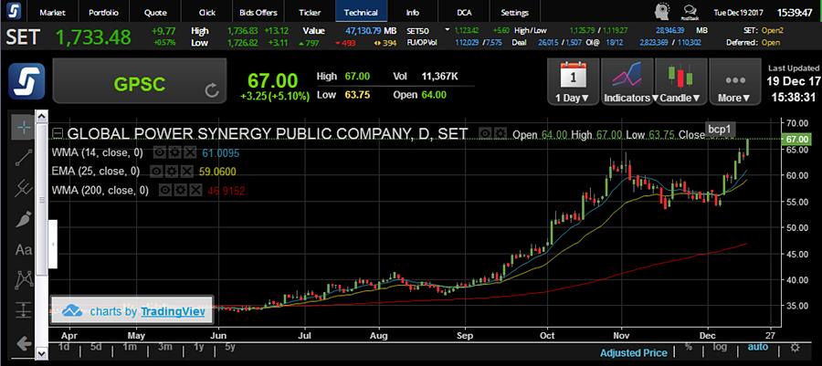Click the GPSC symbol search box
822x366 pixels.
pyautogui.click(x=140, y=81)
